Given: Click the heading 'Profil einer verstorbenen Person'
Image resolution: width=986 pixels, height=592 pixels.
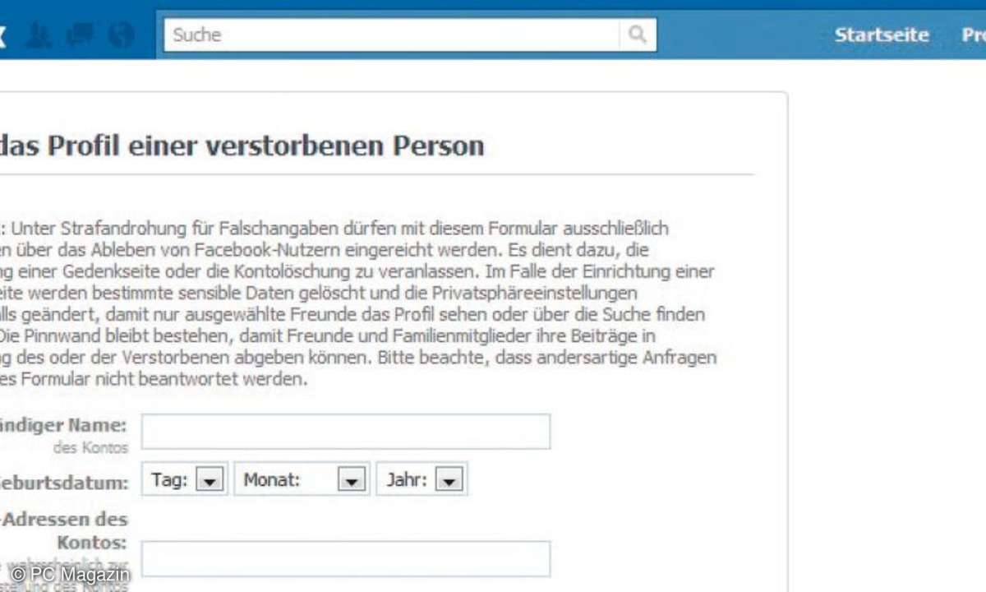Looking at the screenshot, I should click(x=265, y=146).
